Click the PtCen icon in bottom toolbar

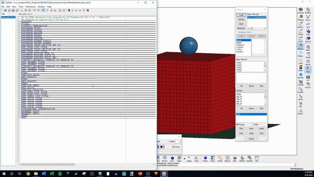pyautogui.click(x=165, y=159)
